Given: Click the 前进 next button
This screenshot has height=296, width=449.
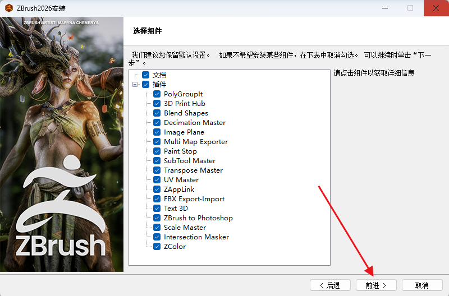Looking at the screenshot, I should click(x=376, y=285).
